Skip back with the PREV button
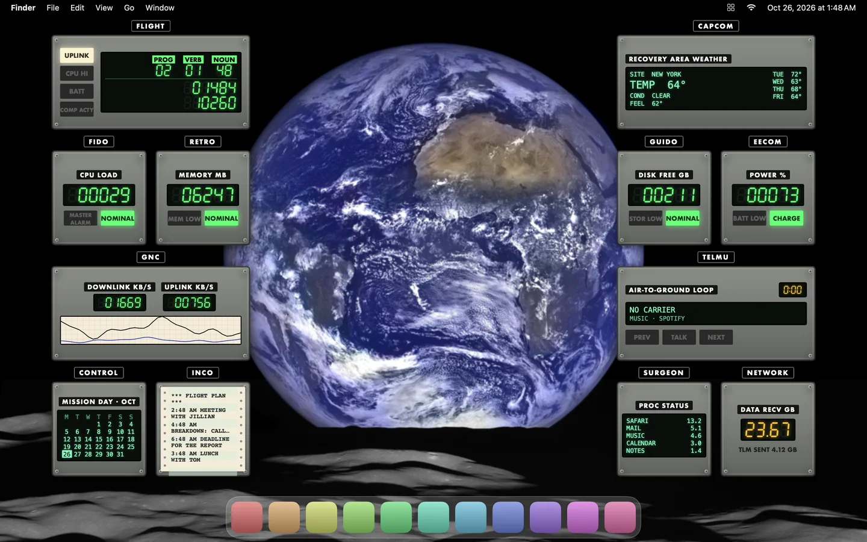Screen dimensions: 867x542 (x=642, y=337)
